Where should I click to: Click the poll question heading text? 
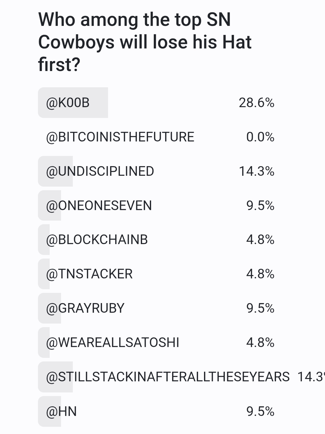[x=145, y=42]
